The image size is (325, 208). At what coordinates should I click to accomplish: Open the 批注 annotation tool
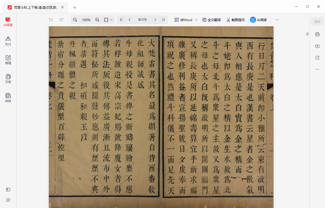pyautogui.click(x=8, y=41)
